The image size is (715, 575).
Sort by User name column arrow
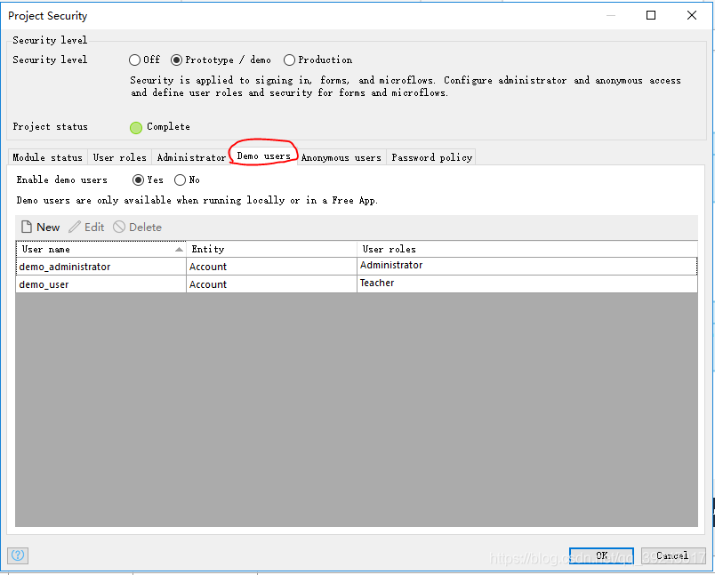(180, 249)
